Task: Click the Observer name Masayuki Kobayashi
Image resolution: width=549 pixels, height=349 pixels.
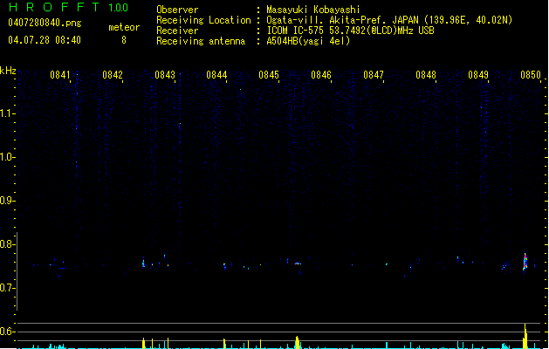Action: pos(313,10)
